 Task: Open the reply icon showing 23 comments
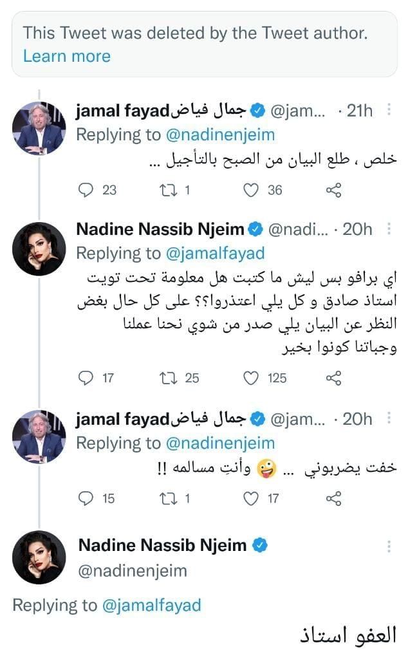tap(86, 190)
